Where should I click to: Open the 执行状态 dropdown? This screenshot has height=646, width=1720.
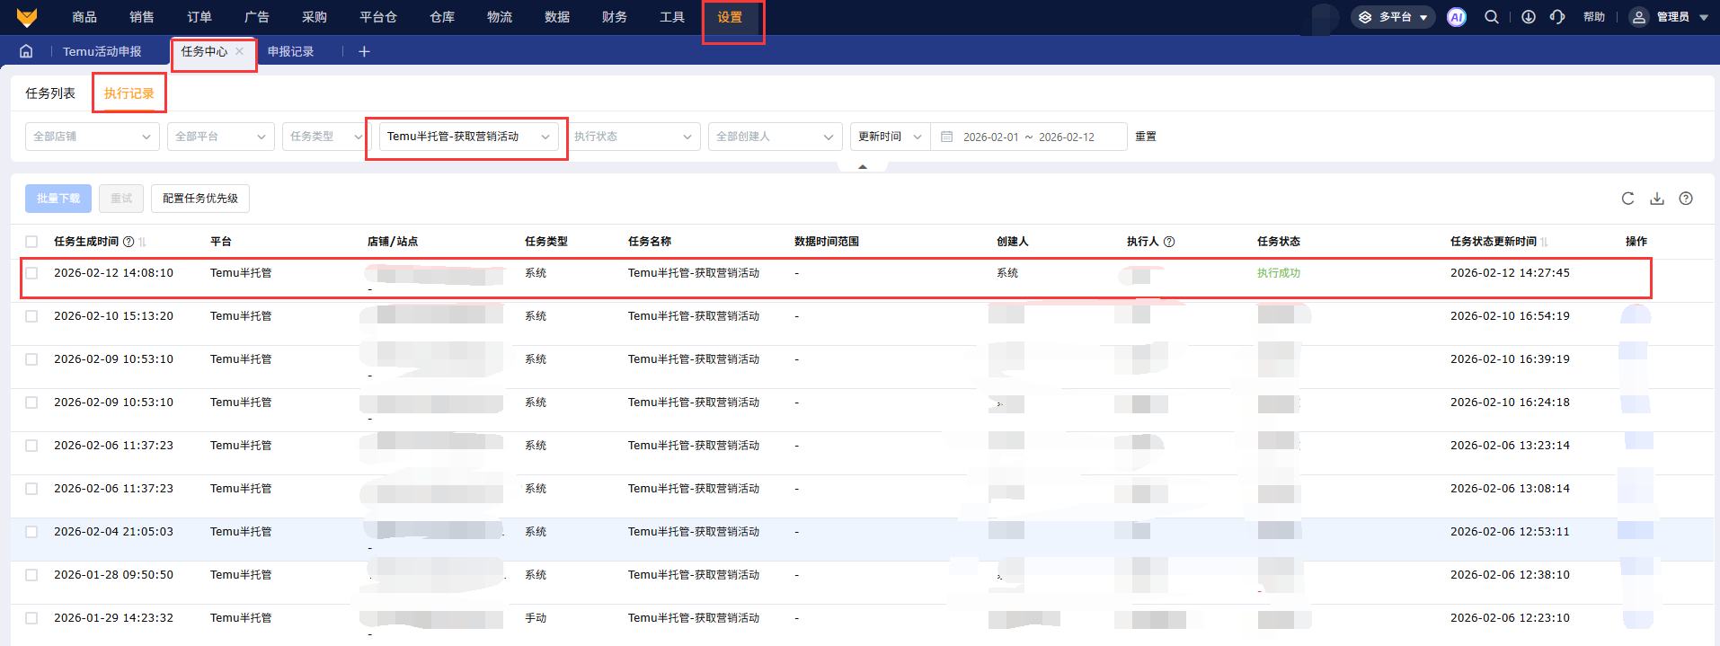click(x=634, y=137)
